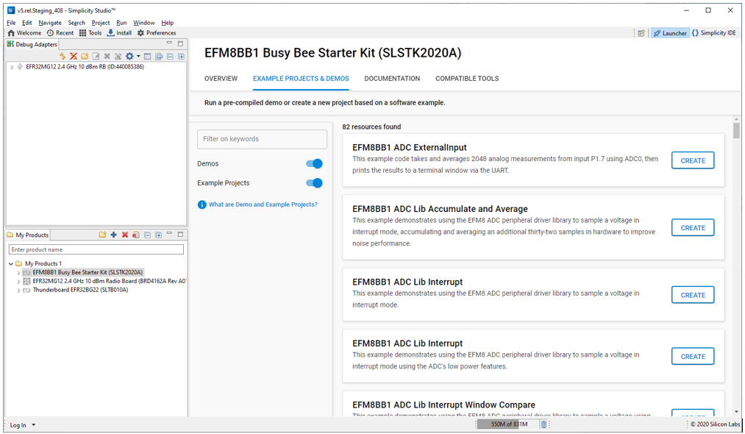Click the folder icon in Debug Adapters toolbar

tap(85, 56)
